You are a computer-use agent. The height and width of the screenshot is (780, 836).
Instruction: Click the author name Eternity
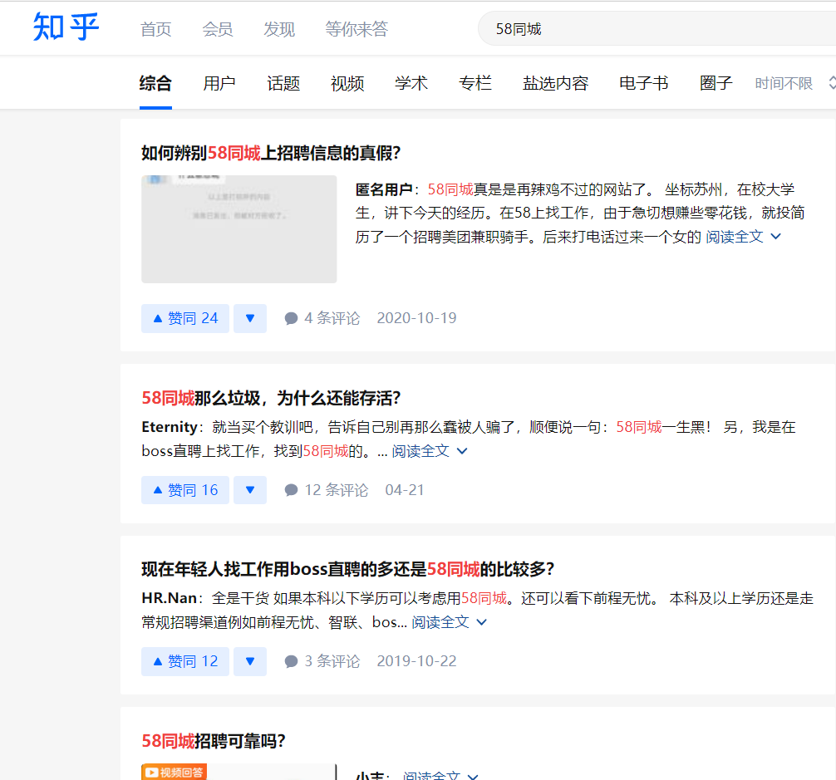point(170,427)
